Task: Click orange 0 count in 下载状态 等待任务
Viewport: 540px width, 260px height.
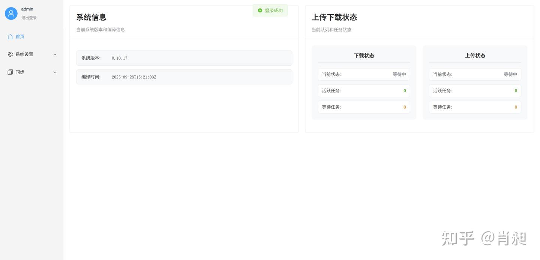Action: tap(405, 107)
